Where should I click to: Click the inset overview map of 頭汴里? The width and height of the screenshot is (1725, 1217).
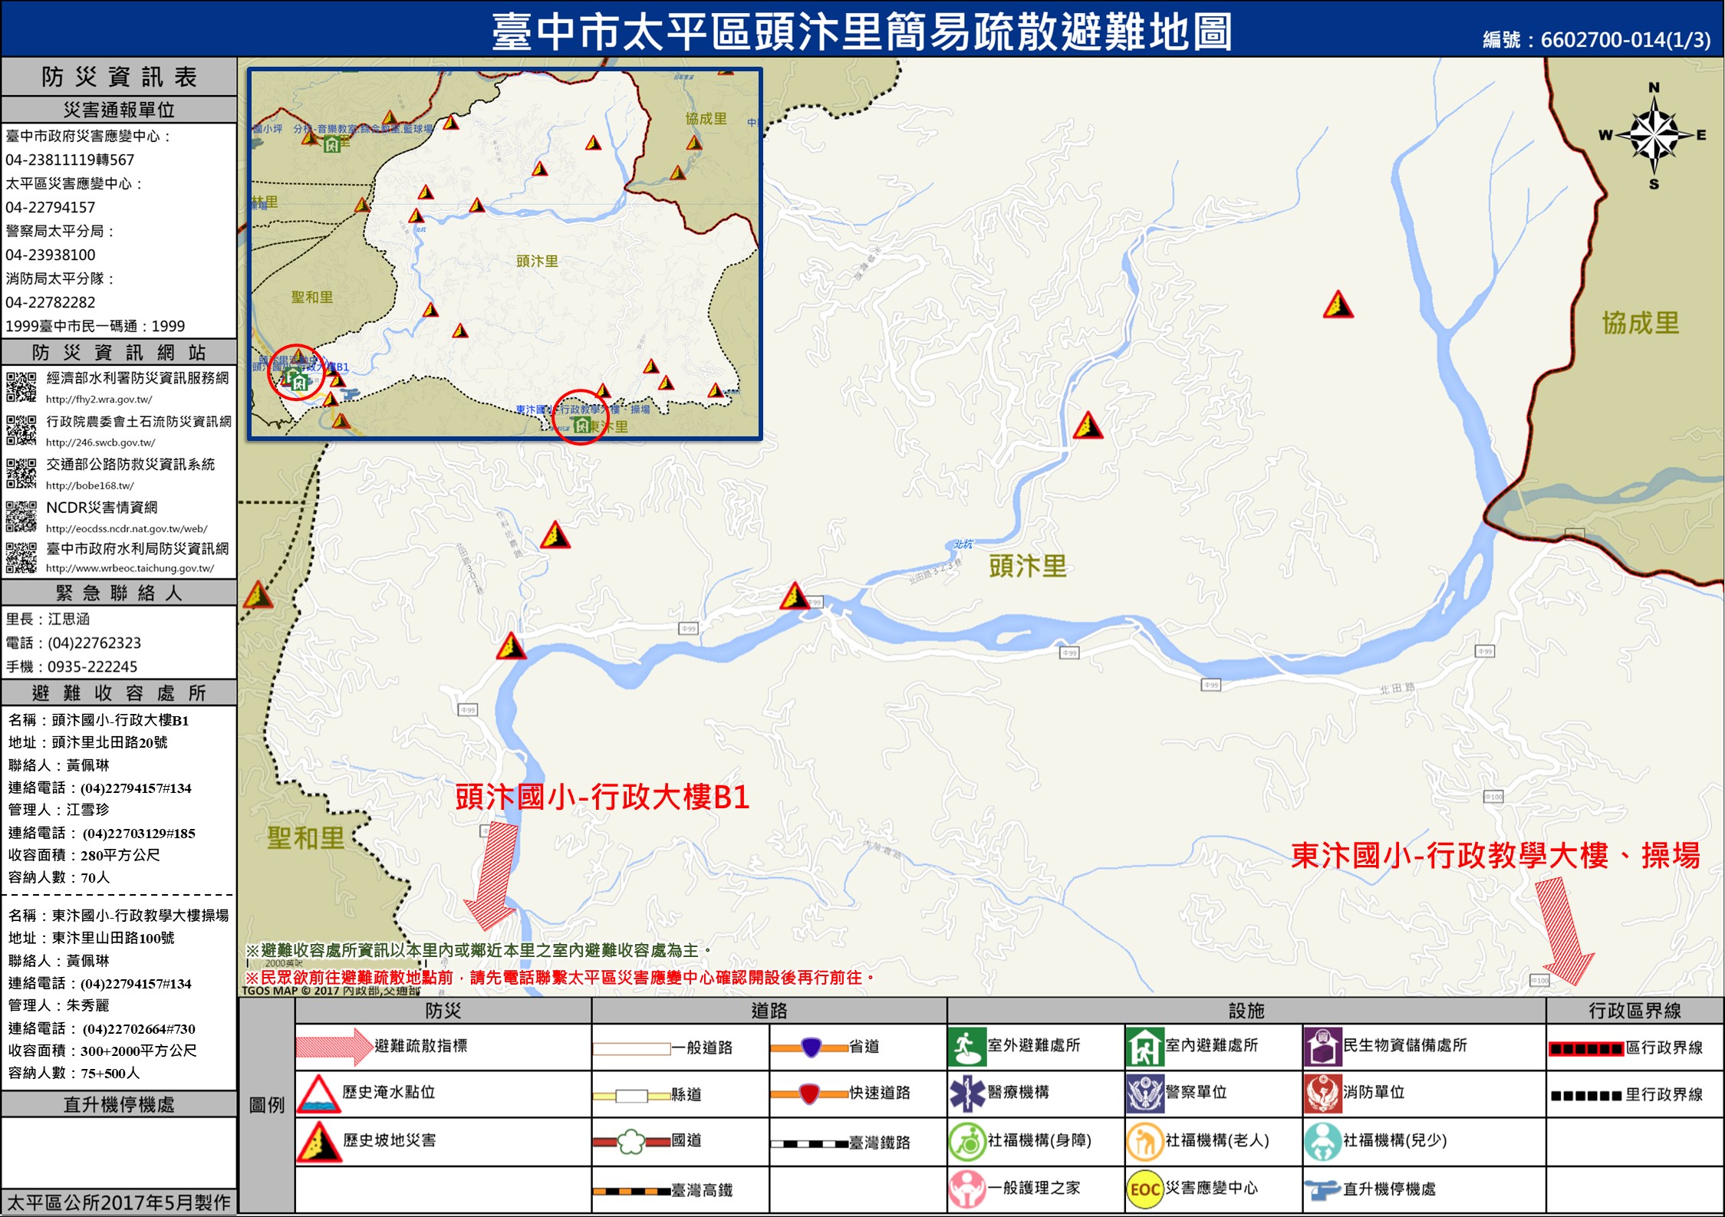[x=505, y=254]
